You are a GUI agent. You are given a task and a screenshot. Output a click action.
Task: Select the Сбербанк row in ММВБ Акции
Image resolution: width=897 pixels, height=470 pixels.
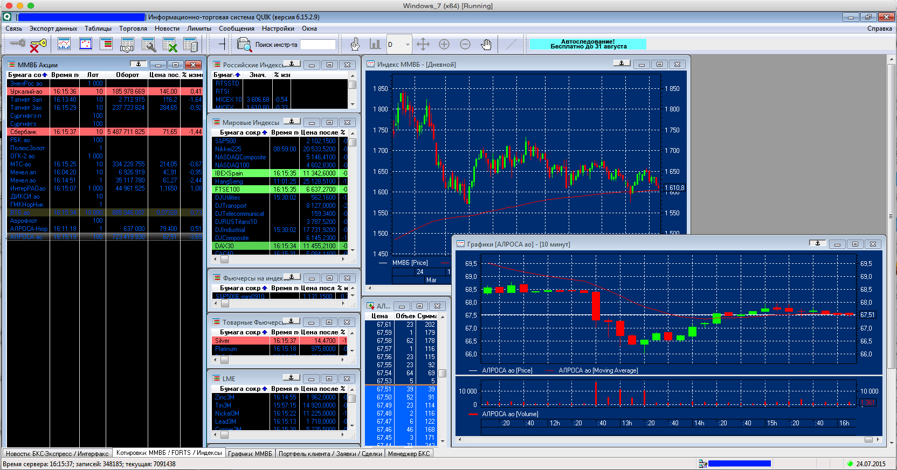click(105, 132)
